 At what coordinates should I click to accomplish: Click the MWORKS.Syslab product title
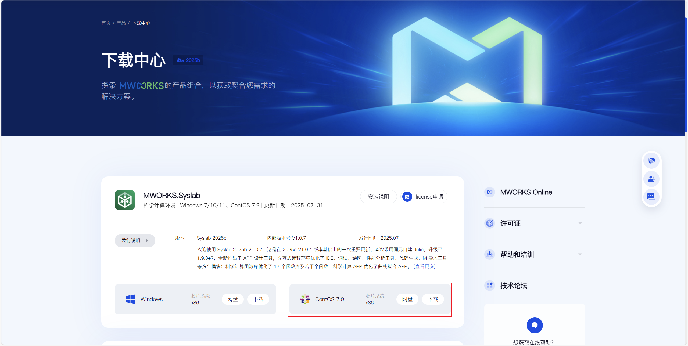point(172,195)
